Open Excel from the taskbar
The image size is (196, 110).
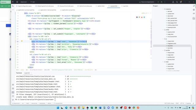point(92,108)
